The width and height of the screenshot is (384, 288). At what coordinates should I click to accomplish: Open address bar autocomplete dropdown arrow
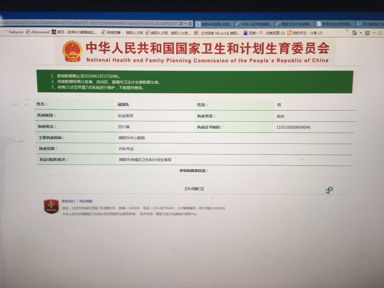(185, 24)
